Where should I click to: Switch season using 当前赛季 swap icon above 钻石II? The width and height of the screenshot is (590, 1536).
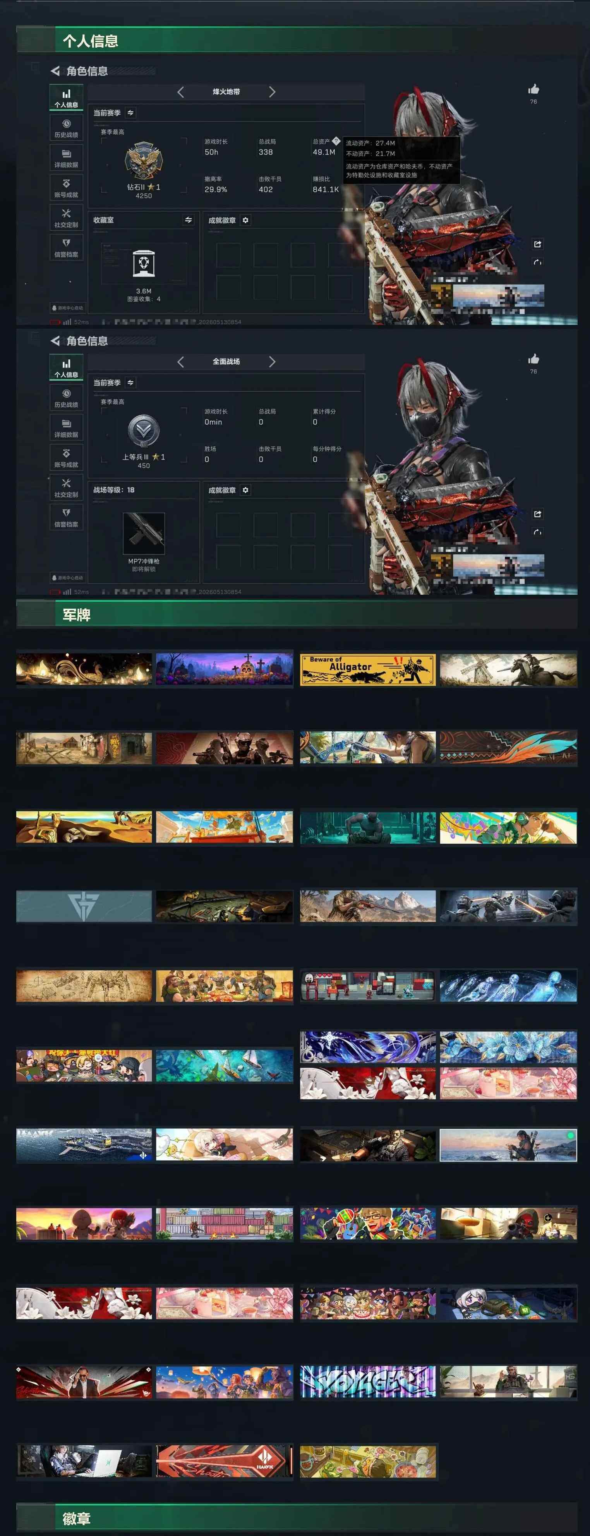[130, 113]
